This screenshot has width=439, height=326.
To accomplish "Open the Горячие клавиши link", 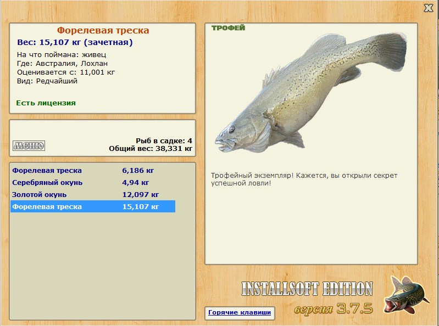I will tap(240, 312).
